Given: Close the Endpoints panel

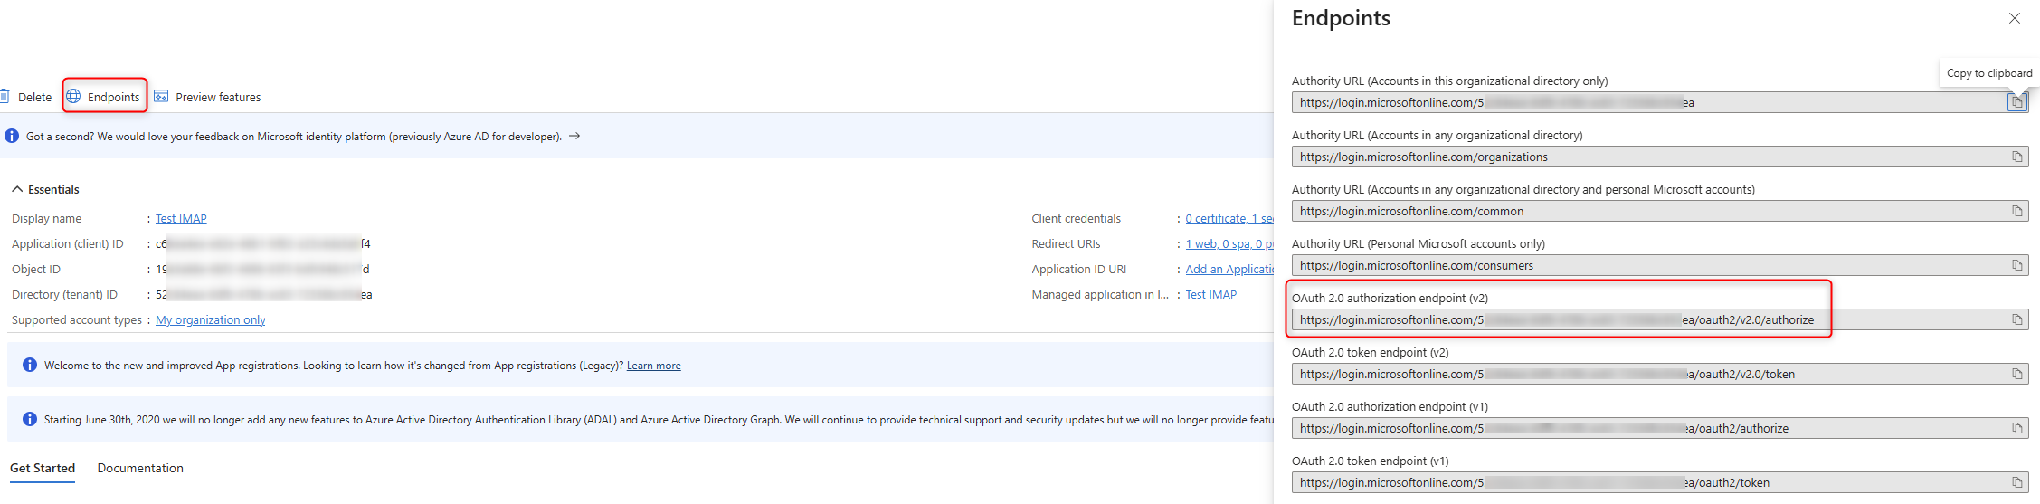Looking at the screenshot, I should [2014, 18].
